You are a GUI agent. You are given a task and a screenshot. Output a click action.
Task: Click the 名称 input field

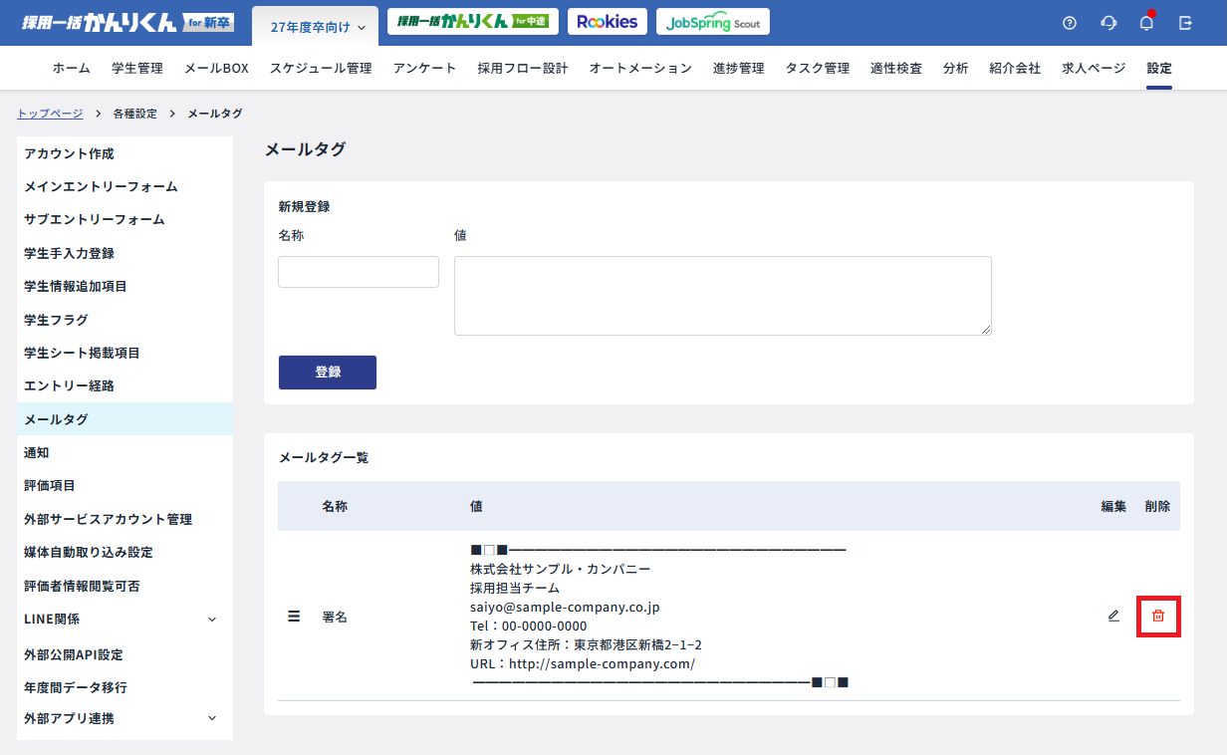[358, 271]
